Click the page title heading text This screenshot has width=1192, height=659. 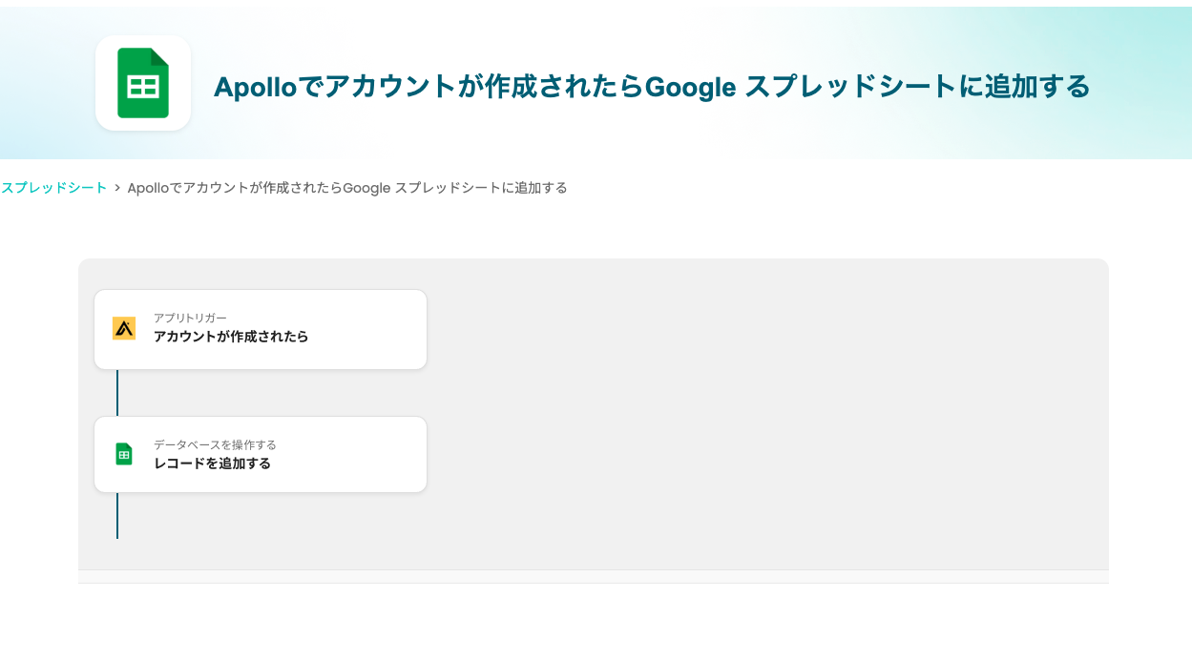(652, 87)
